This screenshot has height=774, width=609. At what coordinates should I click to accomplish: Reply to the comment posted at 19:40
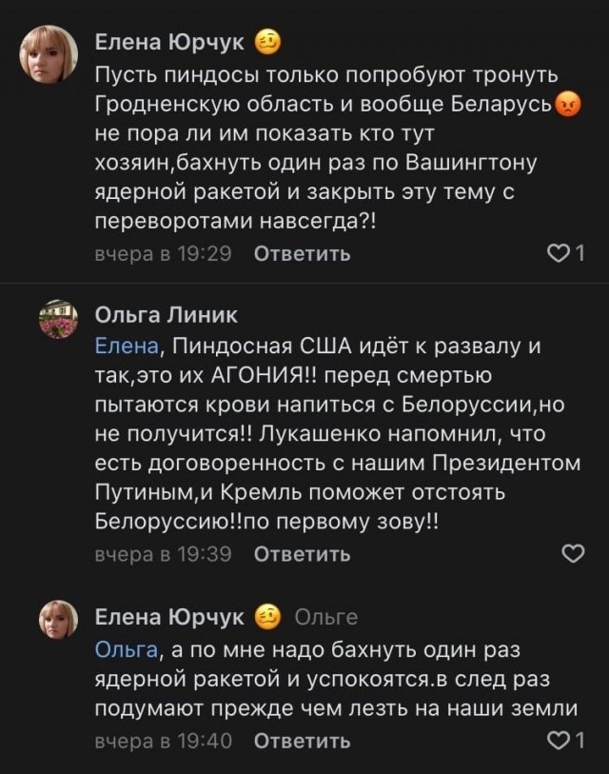click(x=303, y=741)
